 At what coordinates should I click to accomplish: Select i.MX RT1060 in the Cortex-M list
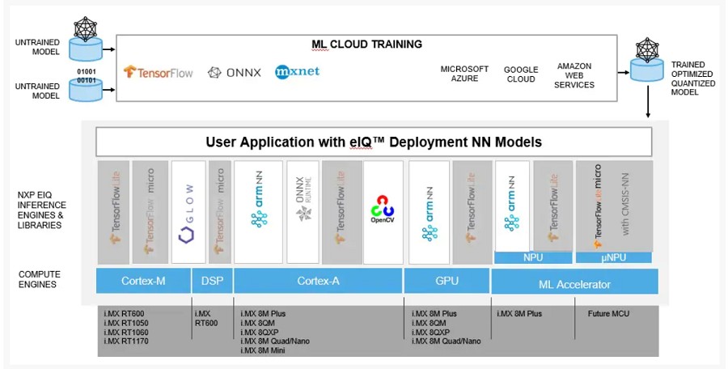[x=126, y=333]
